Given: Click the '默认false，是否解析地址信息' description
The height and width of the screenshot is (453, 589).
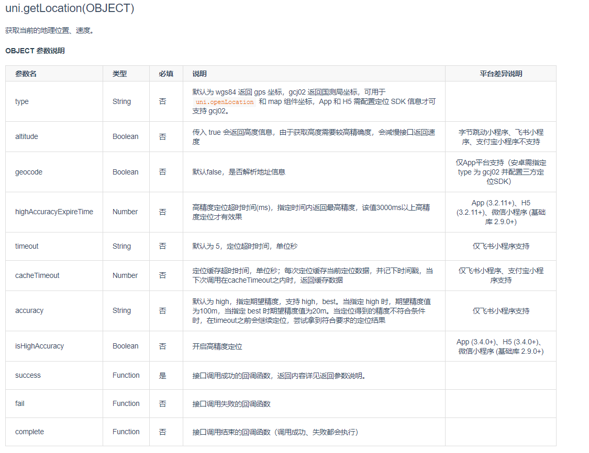Looking at the screenshot, I should [x=239, y=172].
